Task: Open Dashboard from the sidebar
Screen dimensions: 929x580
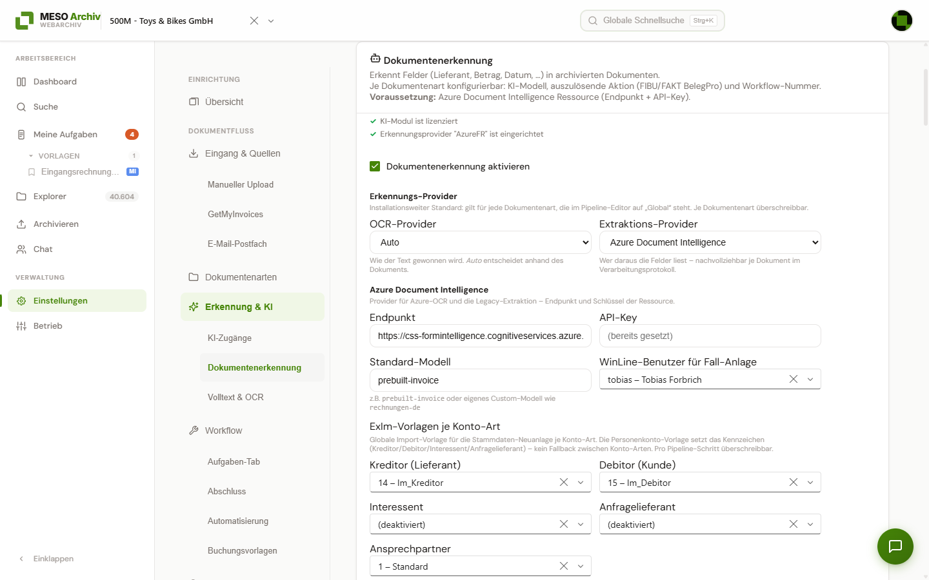Action: [x=77, y=82]
